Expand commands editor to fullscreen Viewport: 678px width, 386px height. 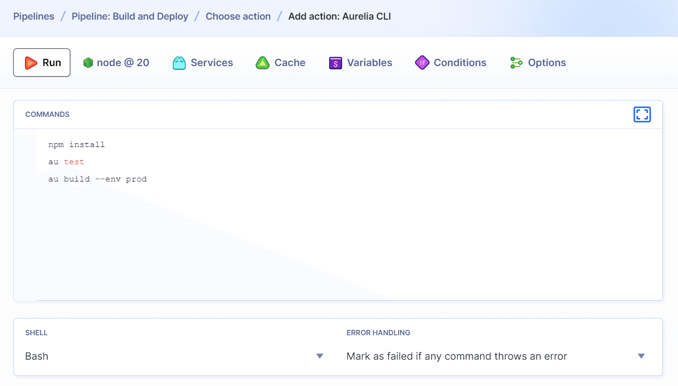[x=642, y=114]
